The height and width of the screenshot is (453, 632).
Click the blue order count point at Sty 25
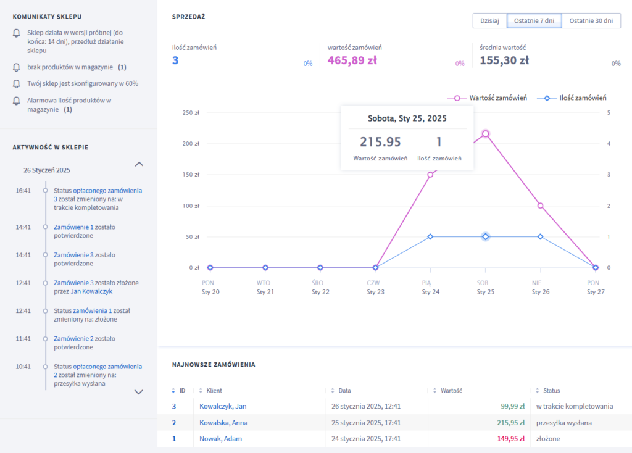tap(486, 236)
